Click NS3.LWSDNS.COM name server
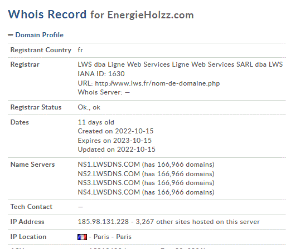The image size is (286, 249). 109,183
